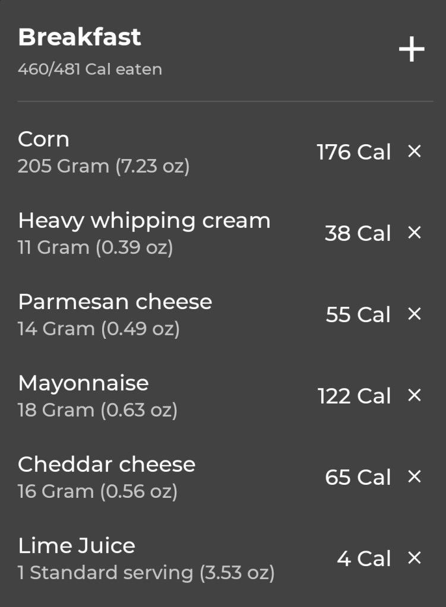This screenshot has height=607, width=446.
Task: Select the Parmesan cheese entry
Action: pos(115,302)
